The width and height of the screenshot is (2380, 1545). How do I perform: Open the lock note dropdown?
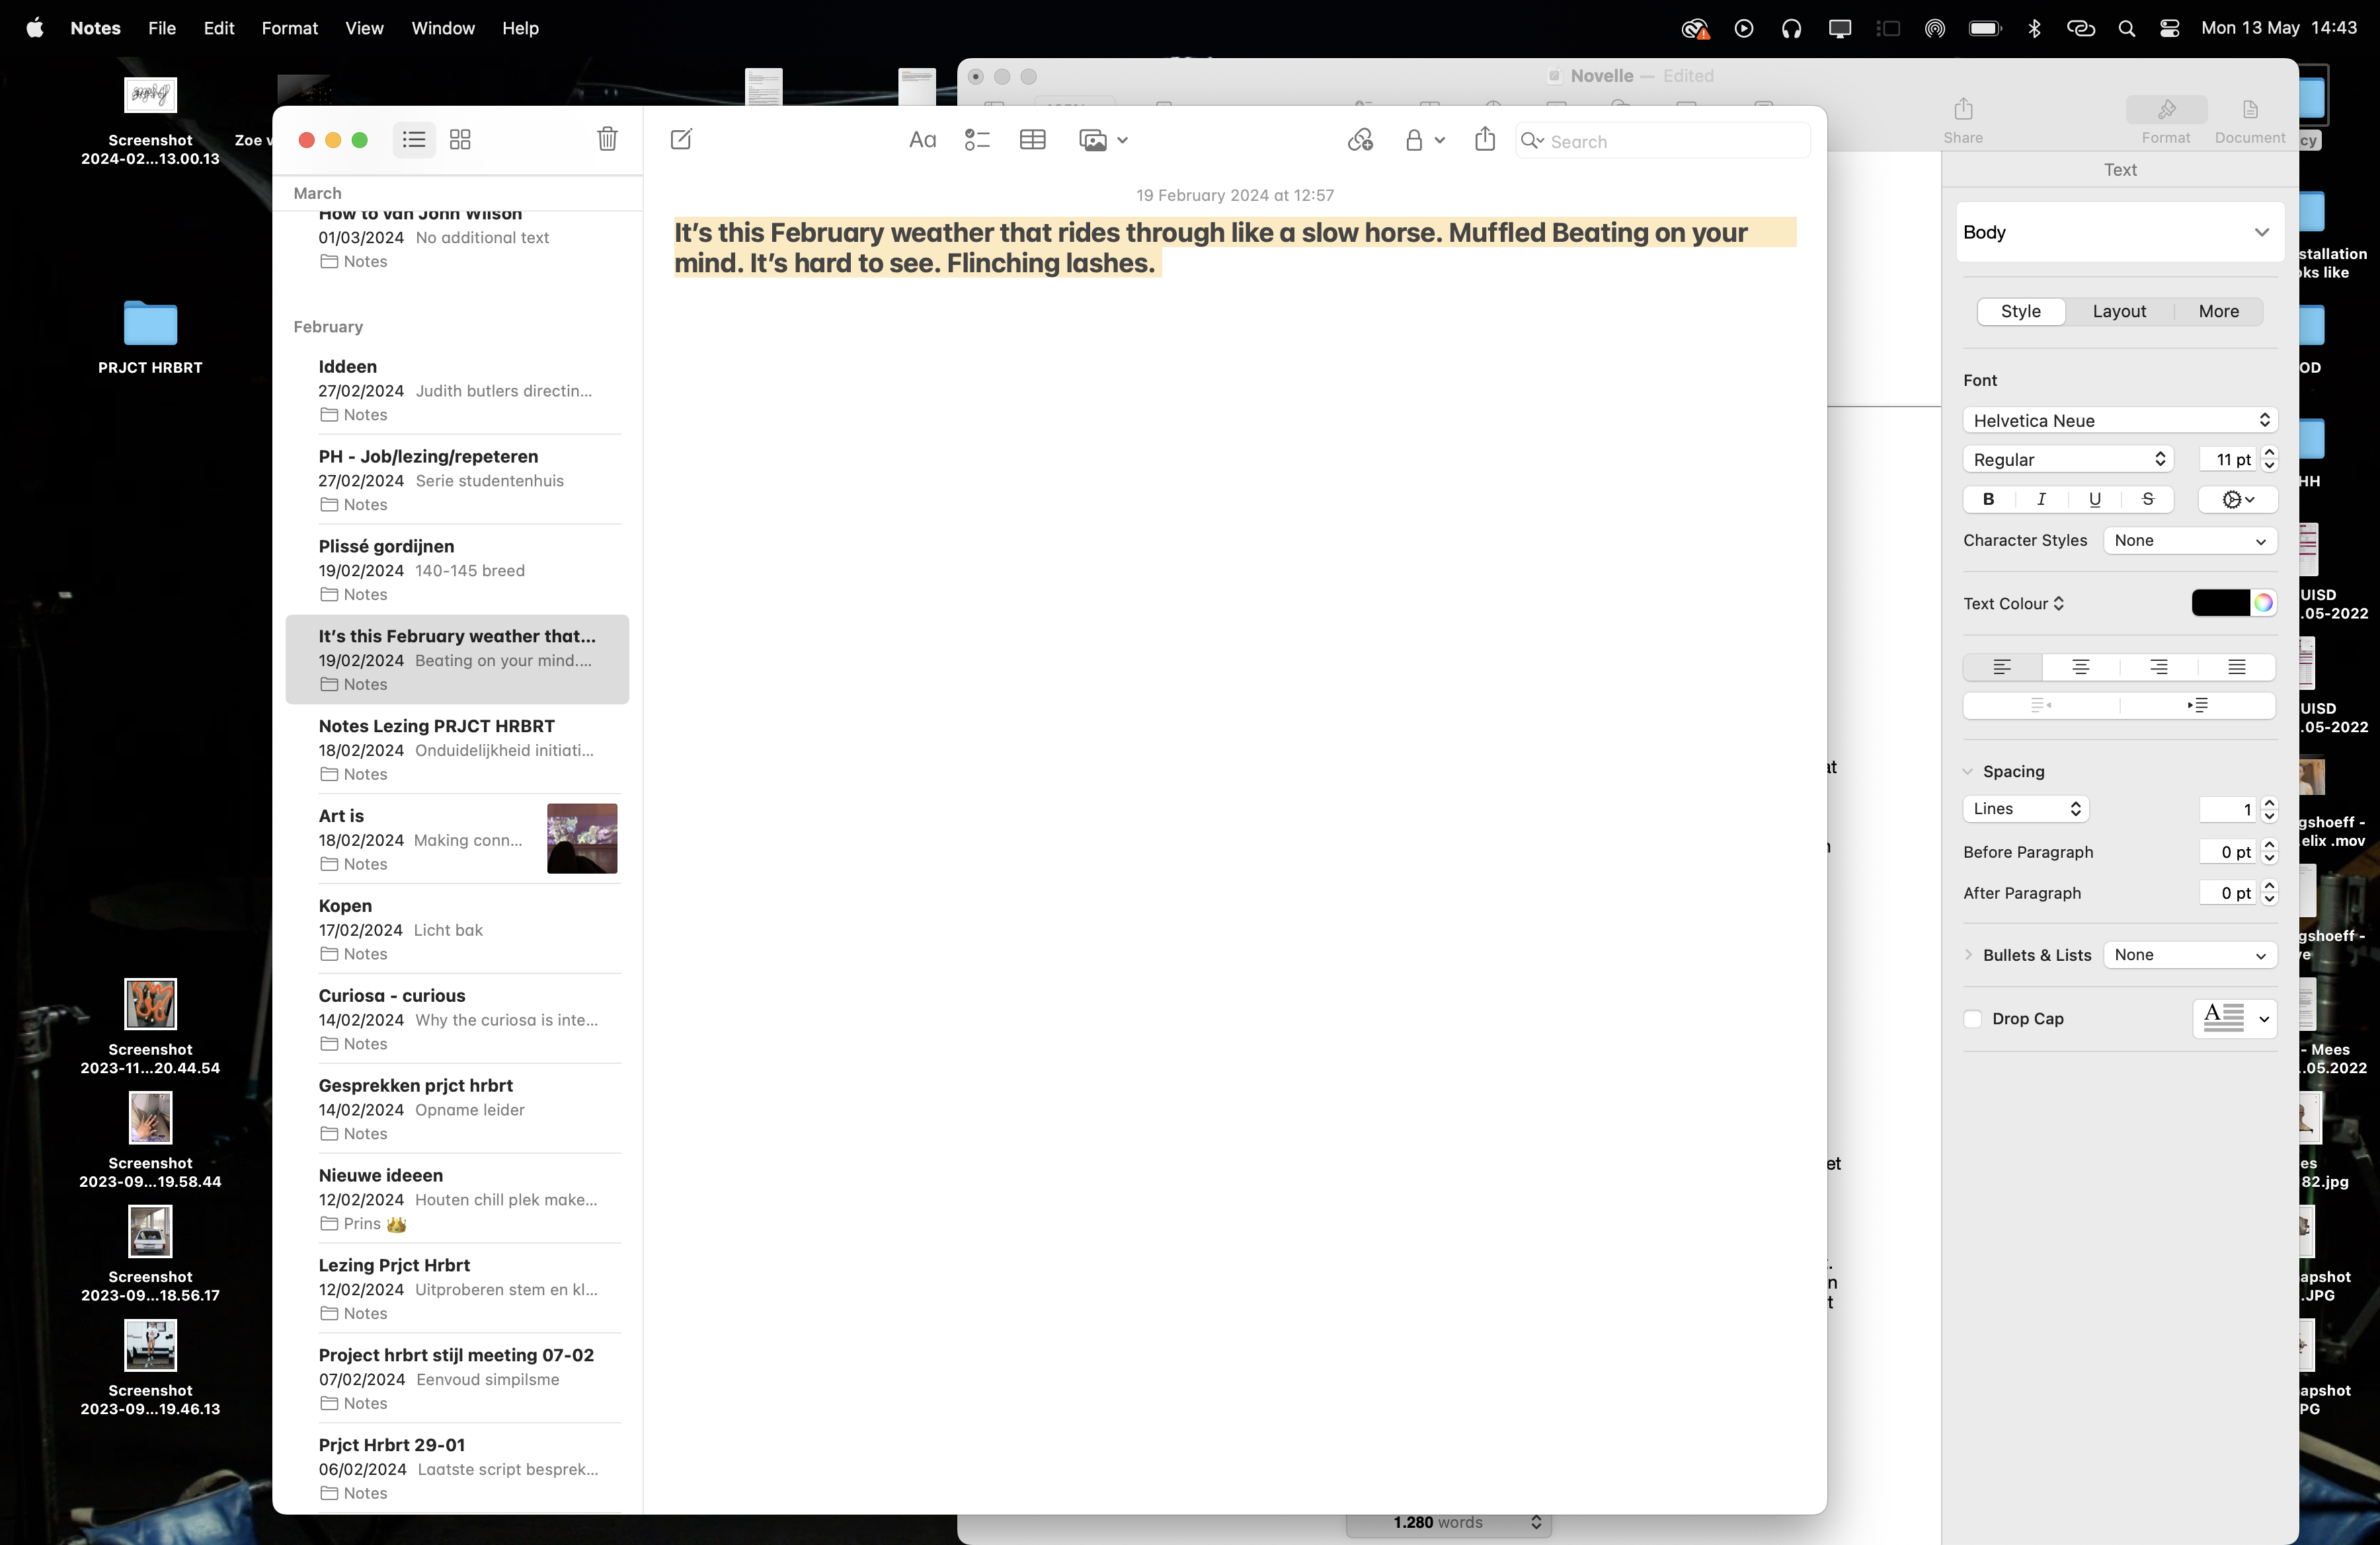(x=1424, y=140)
